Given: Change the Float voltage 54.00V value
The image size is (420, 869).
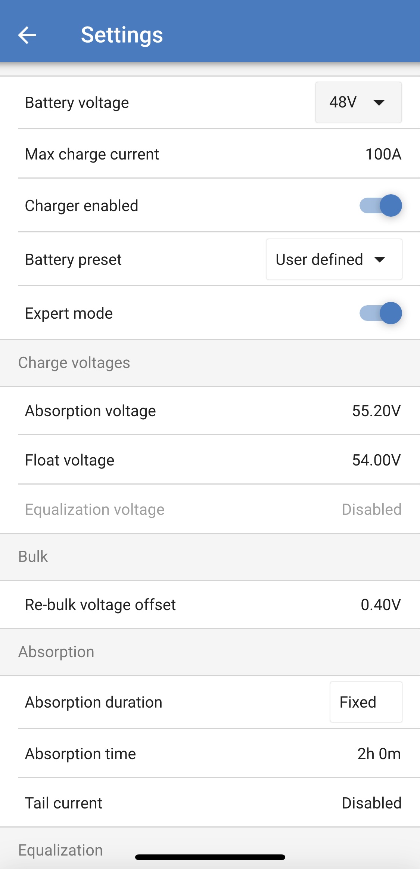Looking at the screenshot, I should 376,460.
